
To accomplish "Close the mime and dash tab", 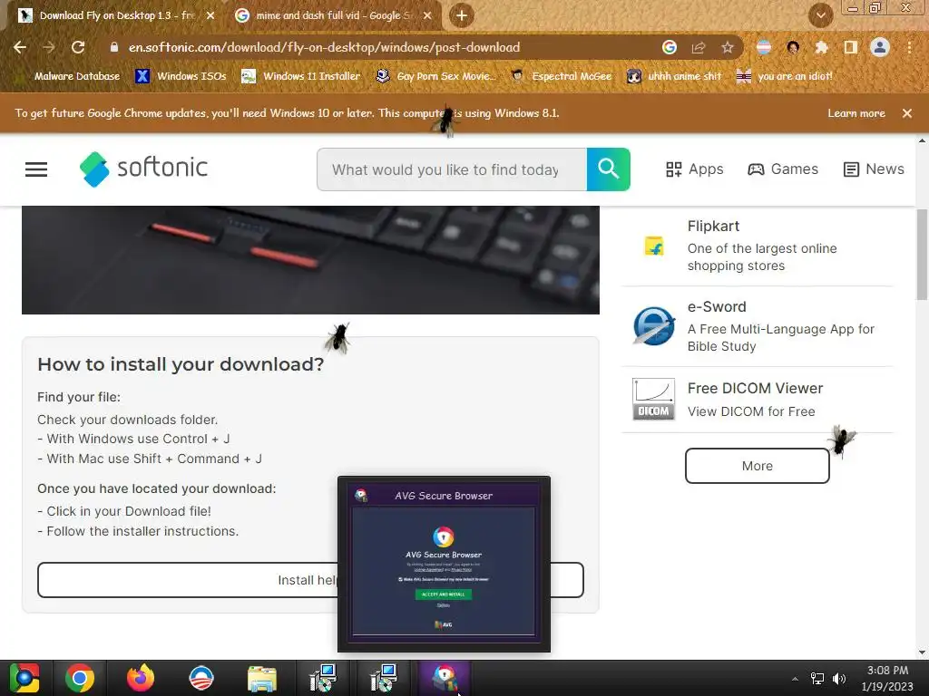I will tap(427, 15).
